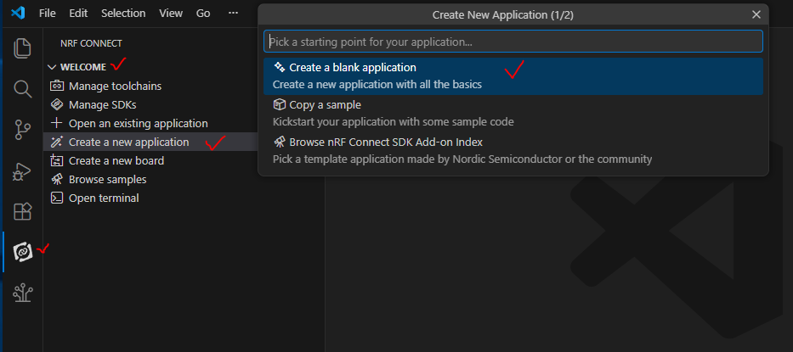
Task: Open the Extensions view
Action: click(22, 211)
